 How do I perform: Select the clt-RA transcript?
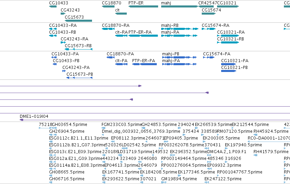tap(121, 36)
